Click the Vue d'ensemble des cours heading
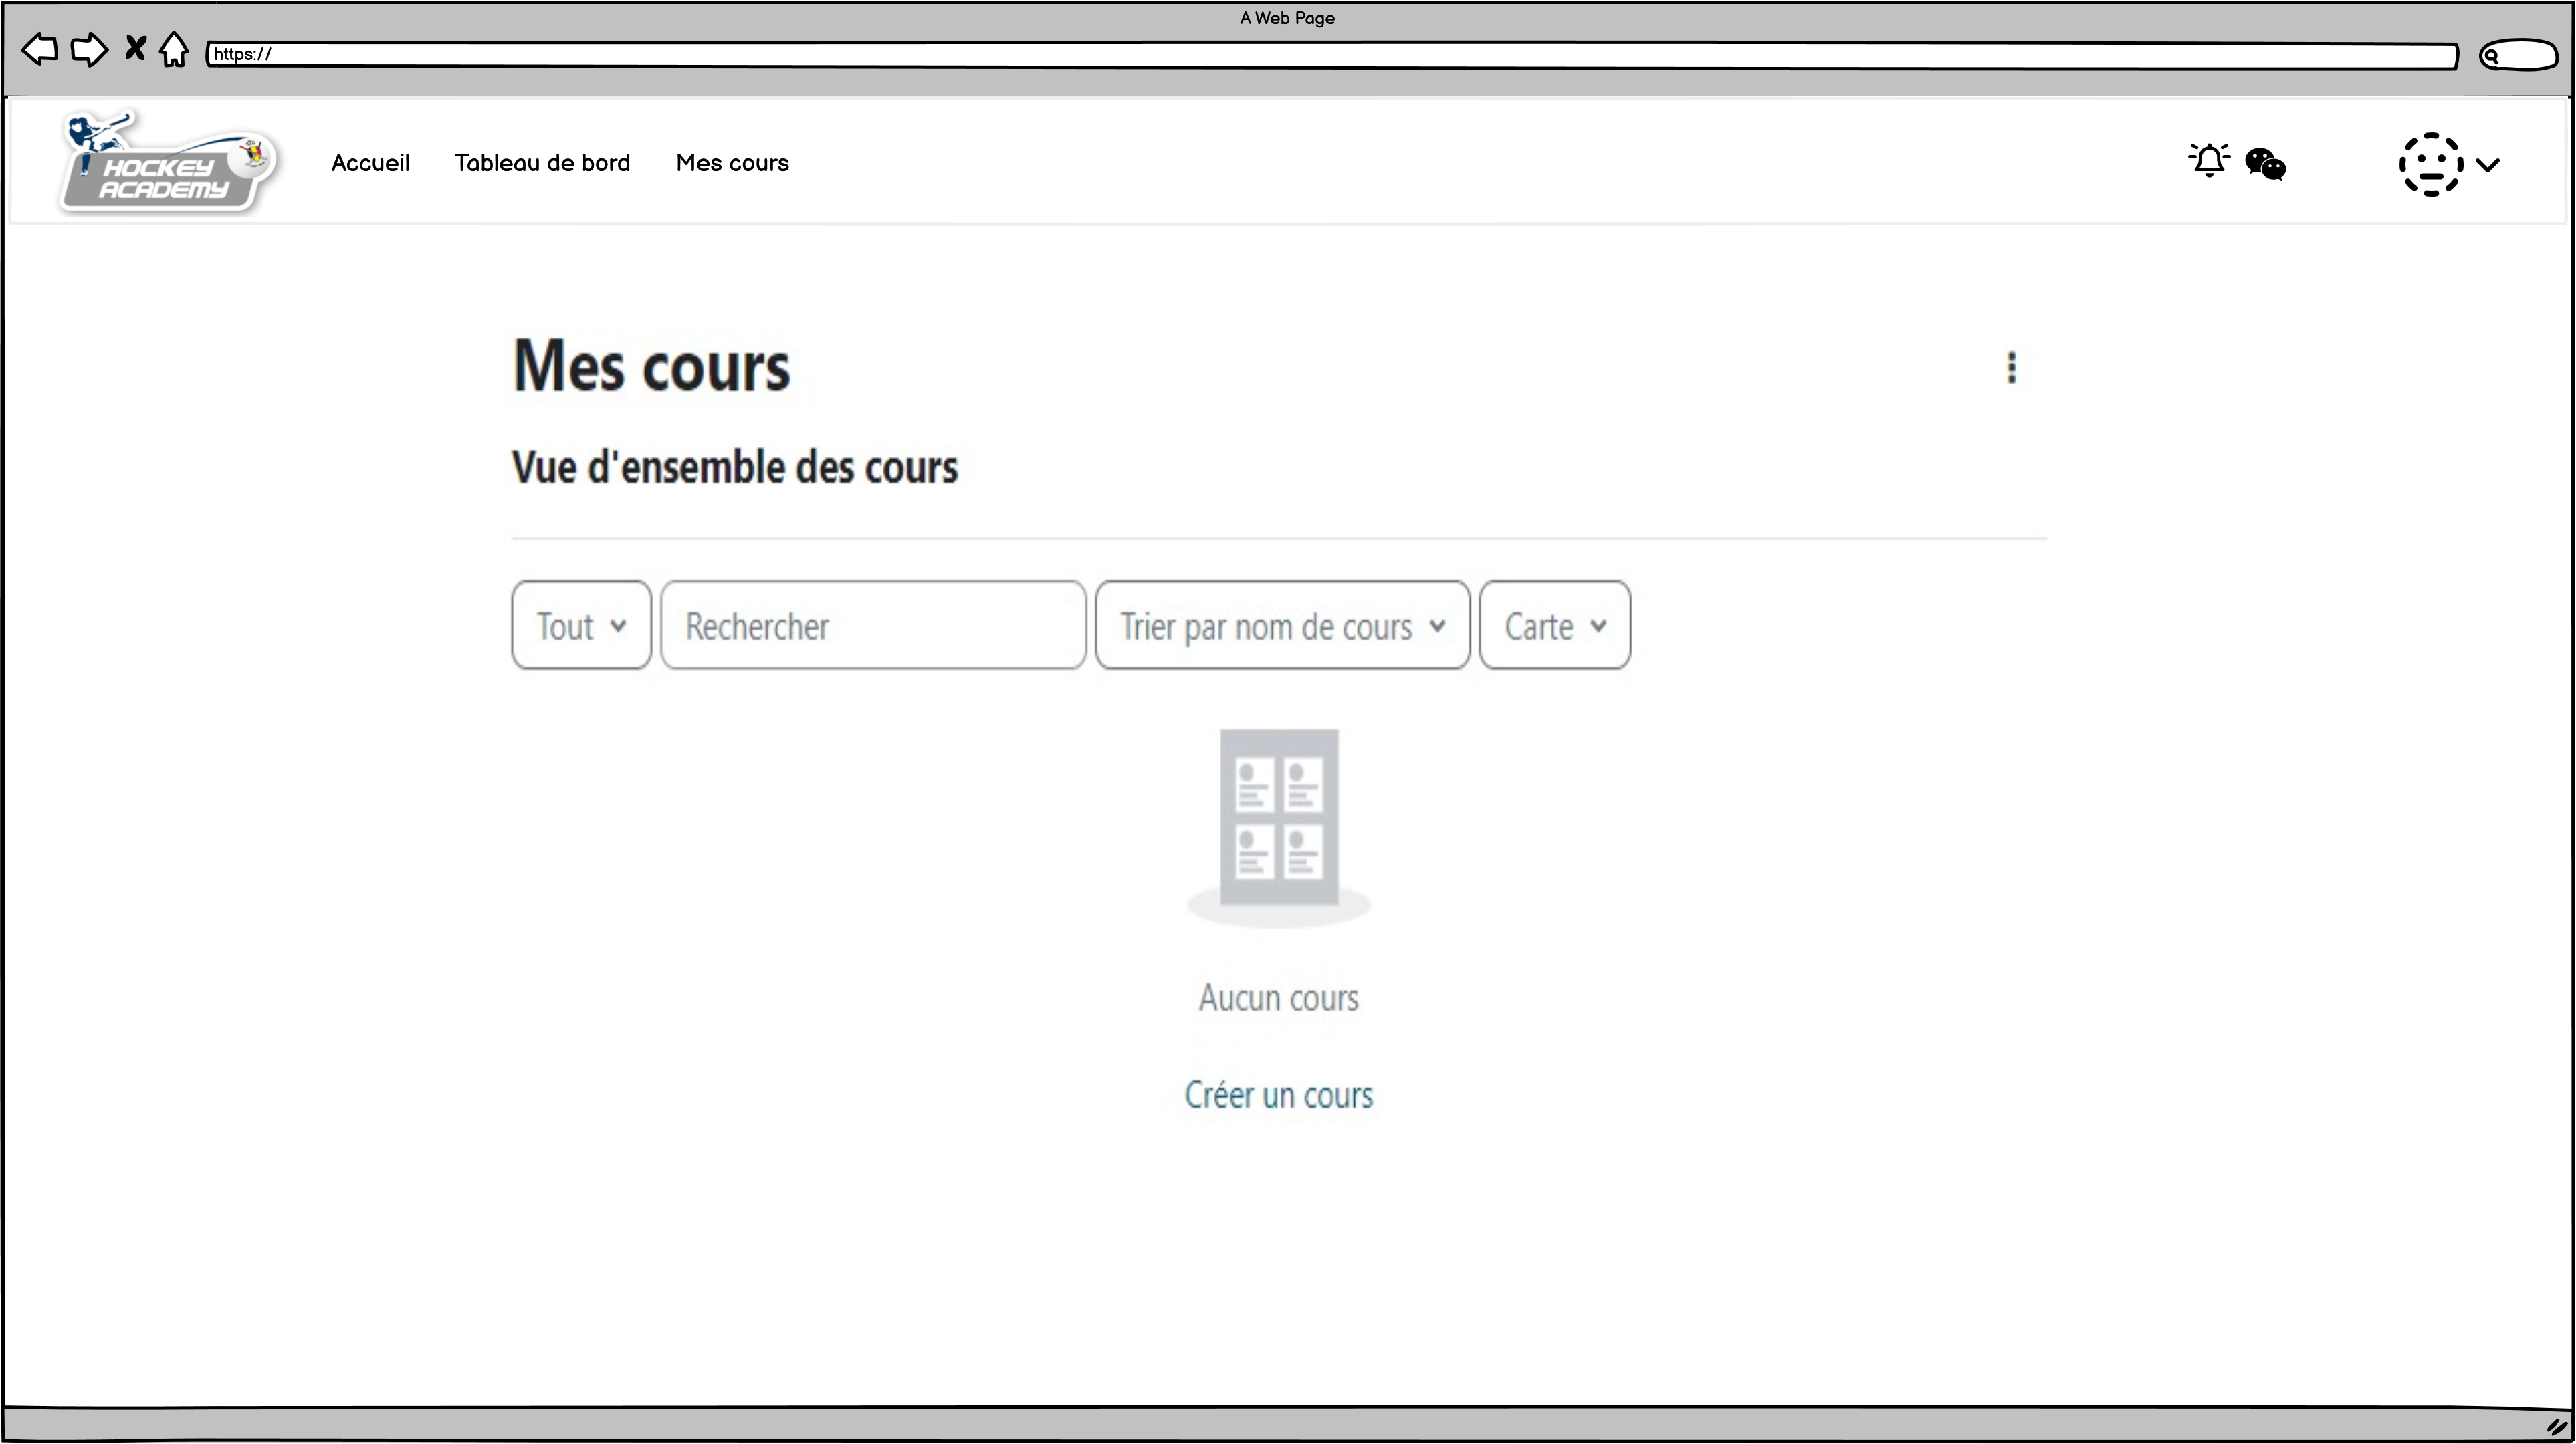The height and width of the screenshot is (1444, 2576). (x=735, y=467)
